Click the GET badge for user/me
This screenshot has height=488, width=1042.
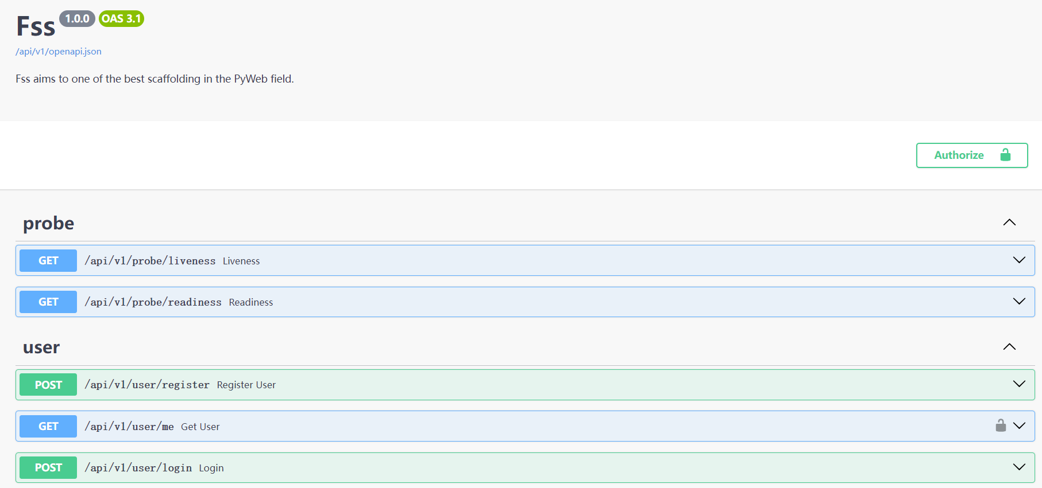[48, 426]
